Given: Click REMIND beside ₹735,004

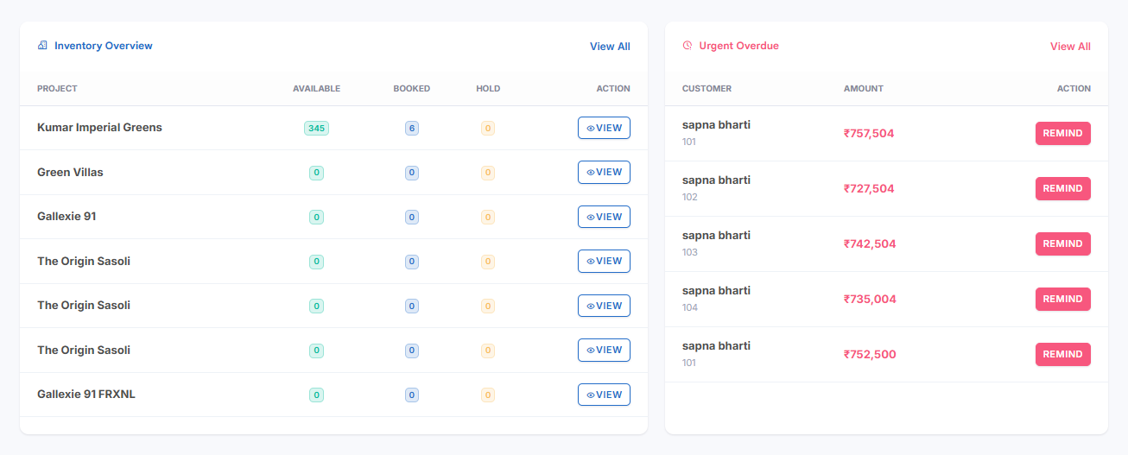Looking at the screenshot, I should pos(1062,299).
